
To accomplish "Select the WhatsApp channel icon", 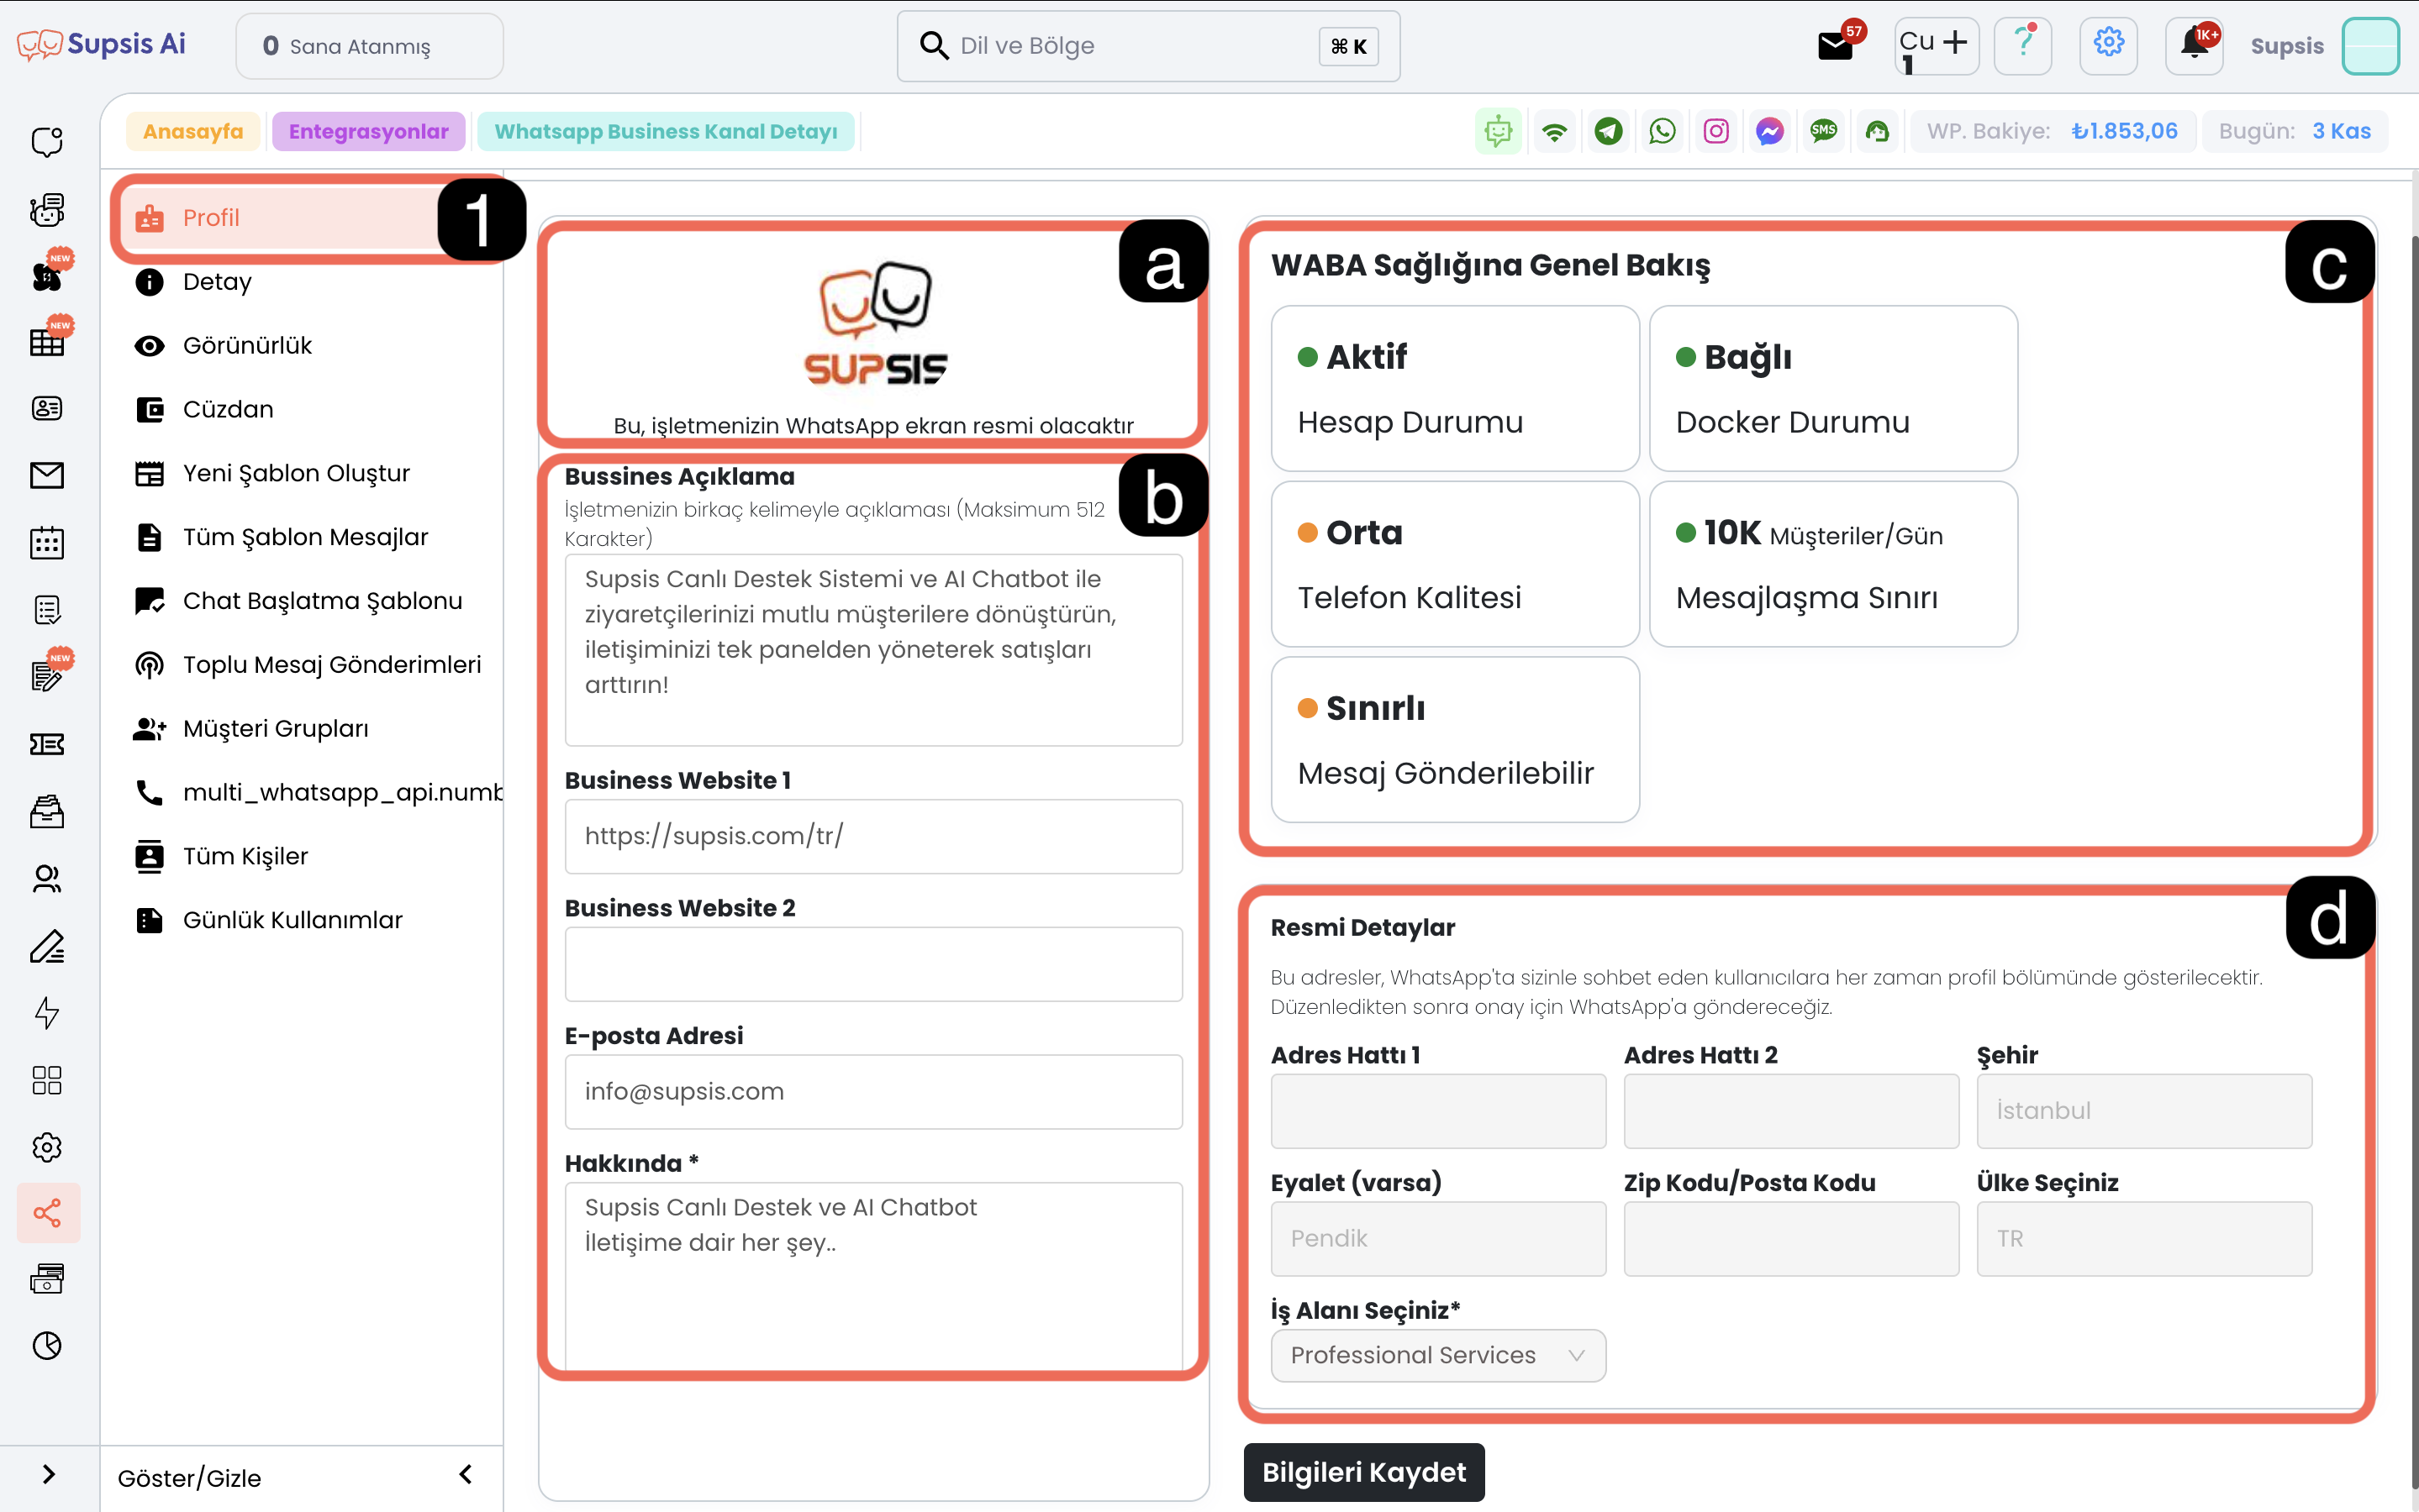I will [x=1663, y=131].
